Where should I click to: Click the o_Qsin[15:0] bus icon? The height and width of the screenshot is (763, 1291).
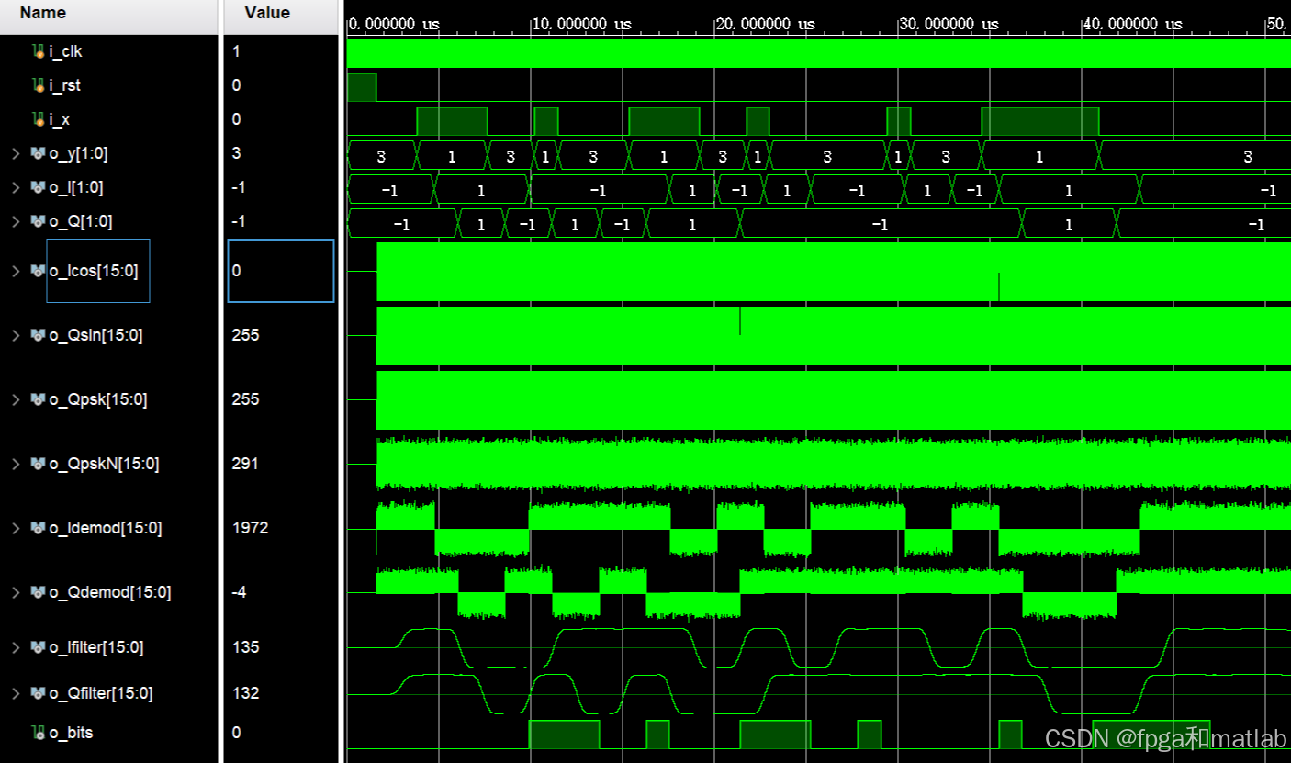(x=39, y=335)
